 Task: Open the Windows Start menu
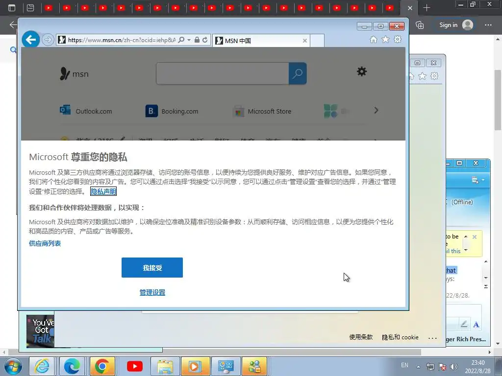pyautogui.click(x=13, y=366)
